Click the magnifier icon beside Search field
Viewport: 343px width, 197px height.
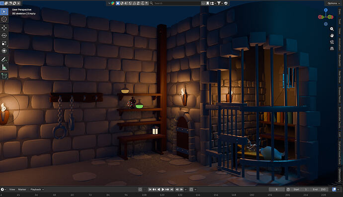click(x=152, y=3)
